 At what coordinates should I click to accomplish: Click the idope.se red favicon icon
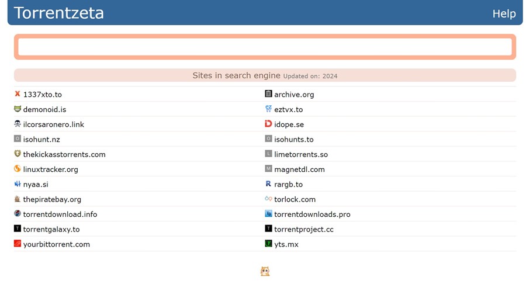(x=268, y=124)
